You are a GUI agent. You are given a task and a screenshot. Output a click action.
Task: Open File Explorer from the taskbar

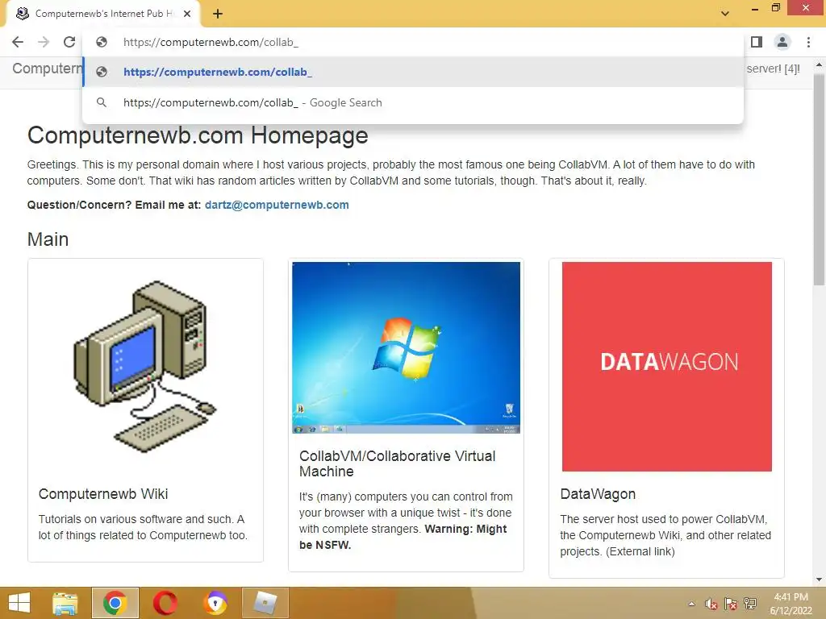(65, 603)
